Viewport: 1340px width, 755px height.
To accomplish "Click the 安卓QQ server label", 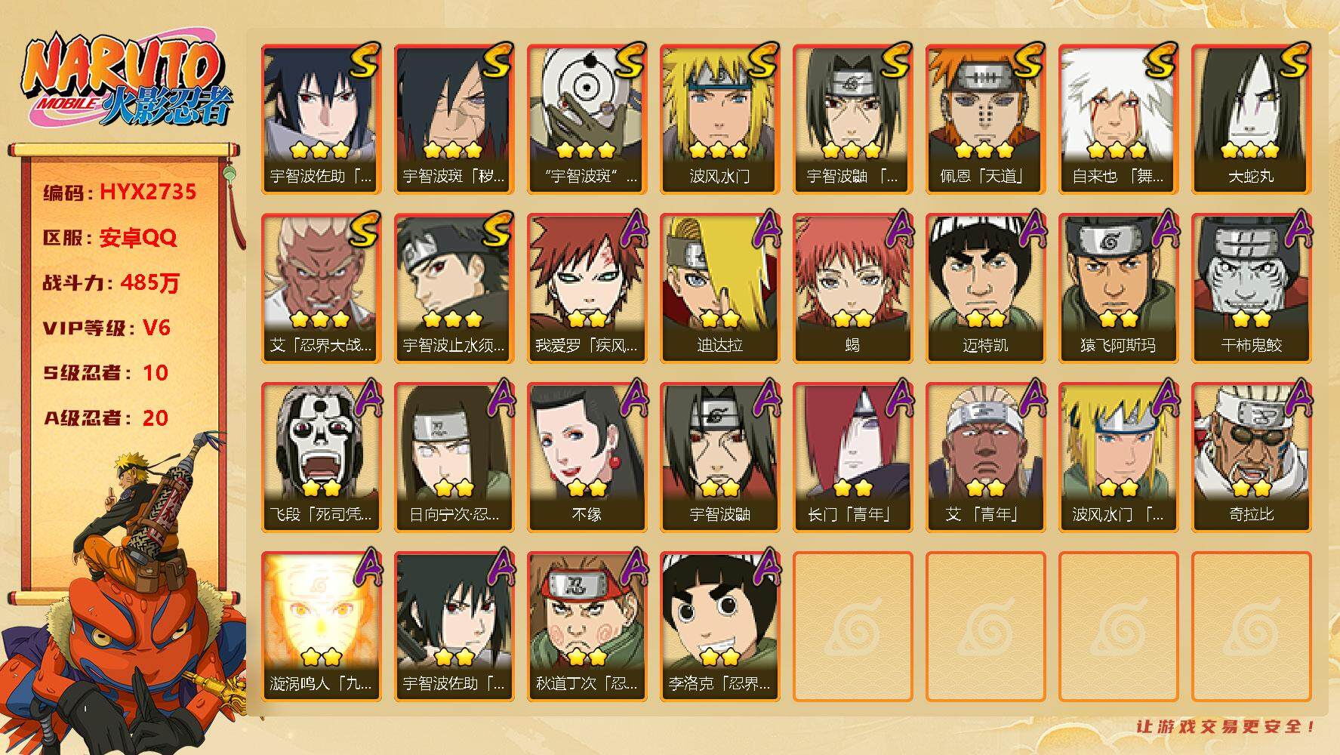I will tap(138, 238).
